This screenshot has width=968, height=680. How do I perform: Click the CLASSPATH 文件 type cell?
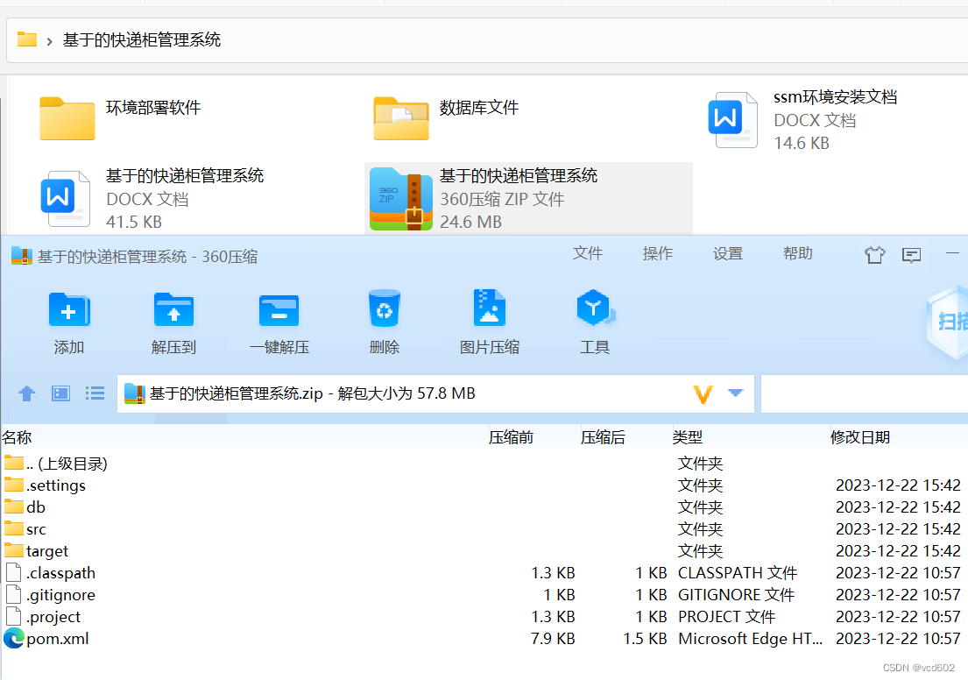click(x=737, y=573)
